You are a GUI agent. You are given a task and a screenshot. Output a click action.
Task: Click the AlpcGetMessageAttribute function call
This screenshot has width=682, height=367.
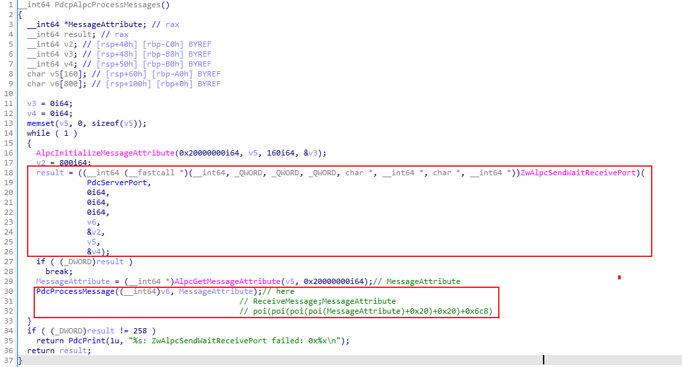[x=227, y=281]
